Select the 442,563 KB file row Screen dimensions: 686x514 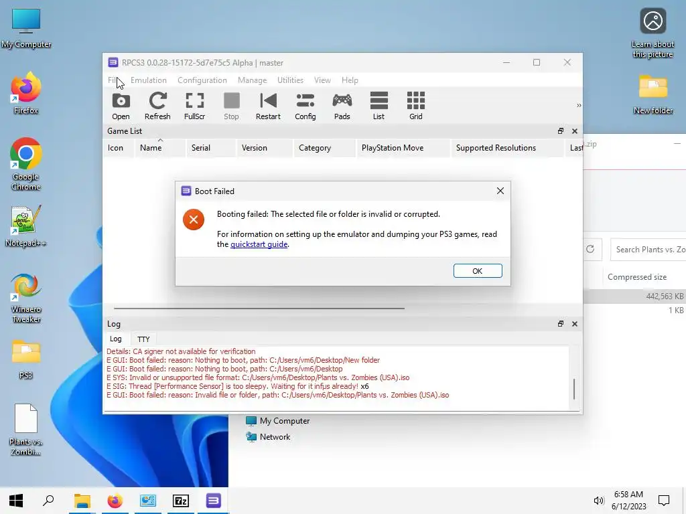click(634, 296)
